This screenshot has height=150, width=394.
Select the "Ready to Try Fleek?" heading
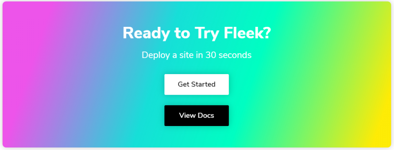(x=197, y=33)
